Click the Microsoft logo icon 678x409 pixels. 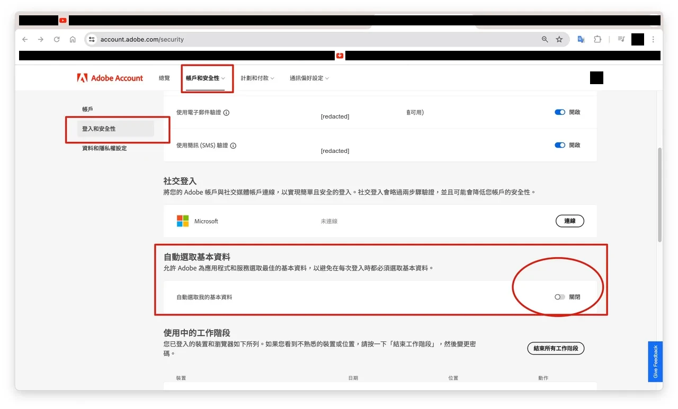click(x=183, y=221)
